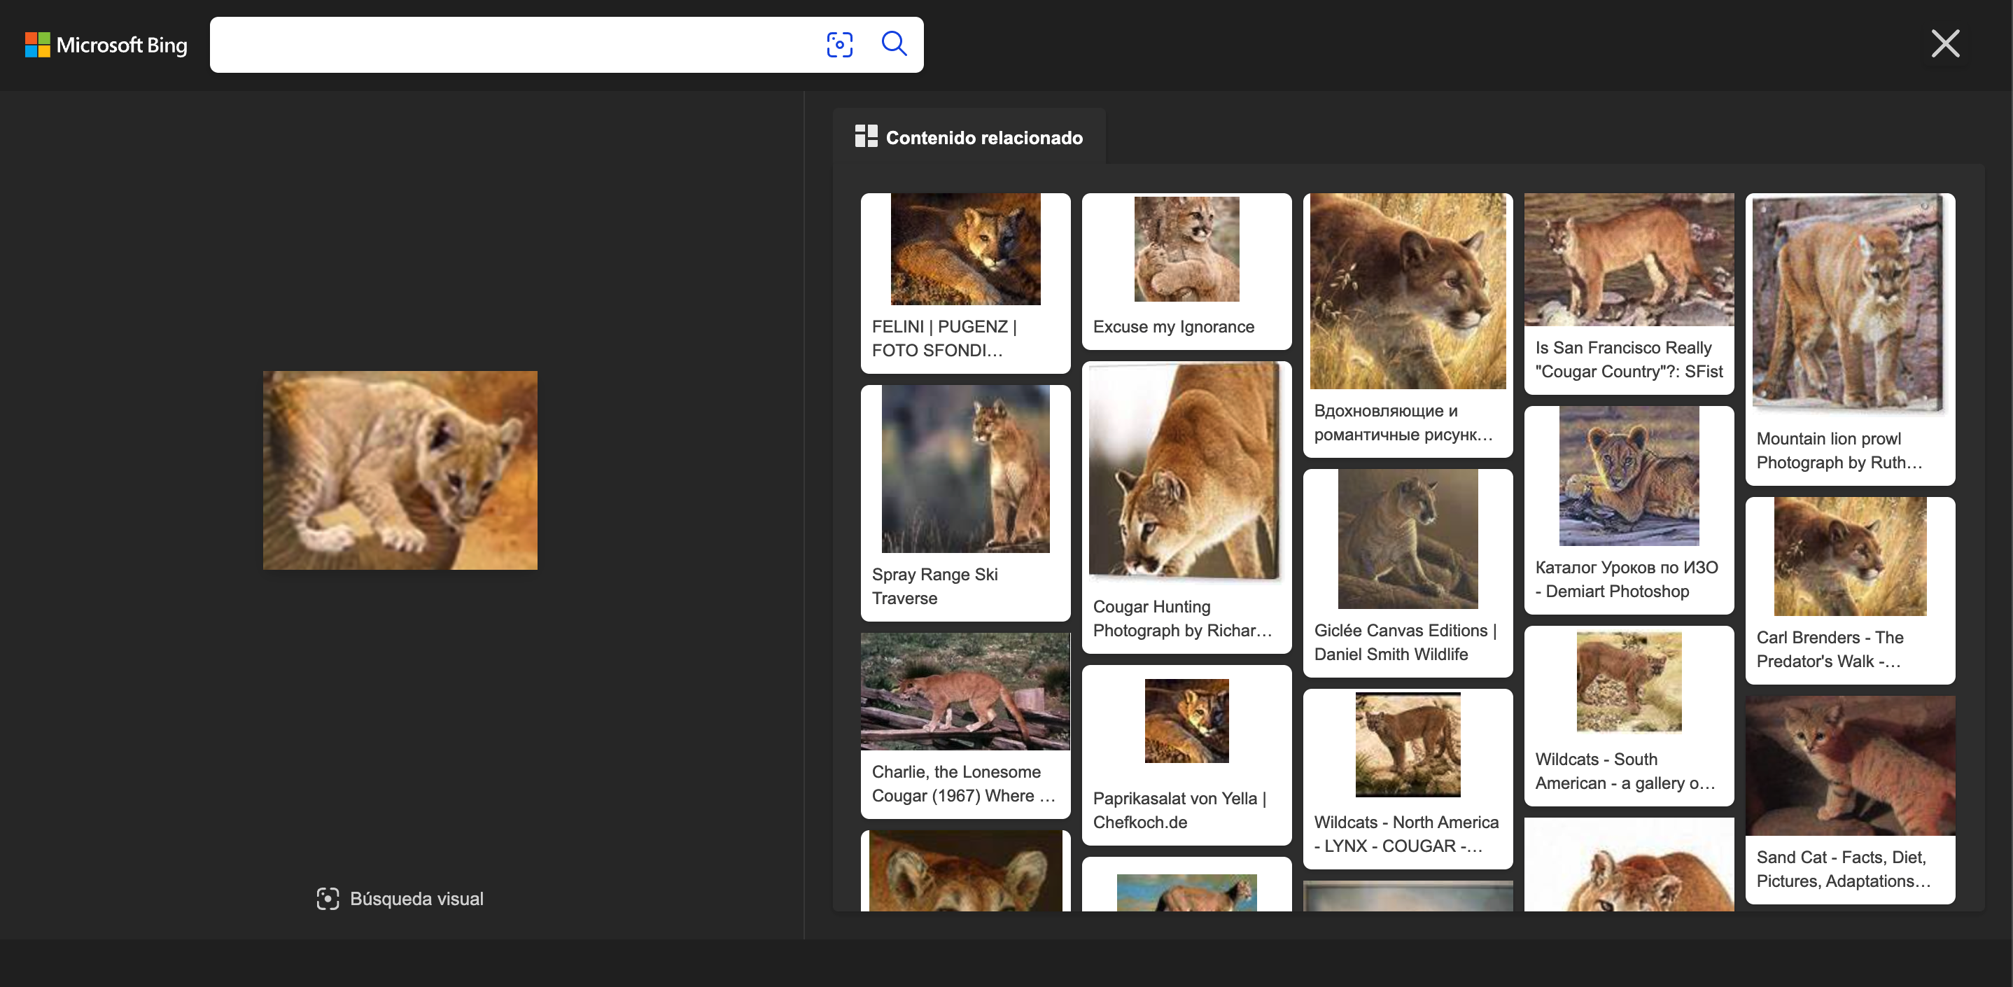Open Charlie, the Lonesome Cougar result

tap(965, 692)
